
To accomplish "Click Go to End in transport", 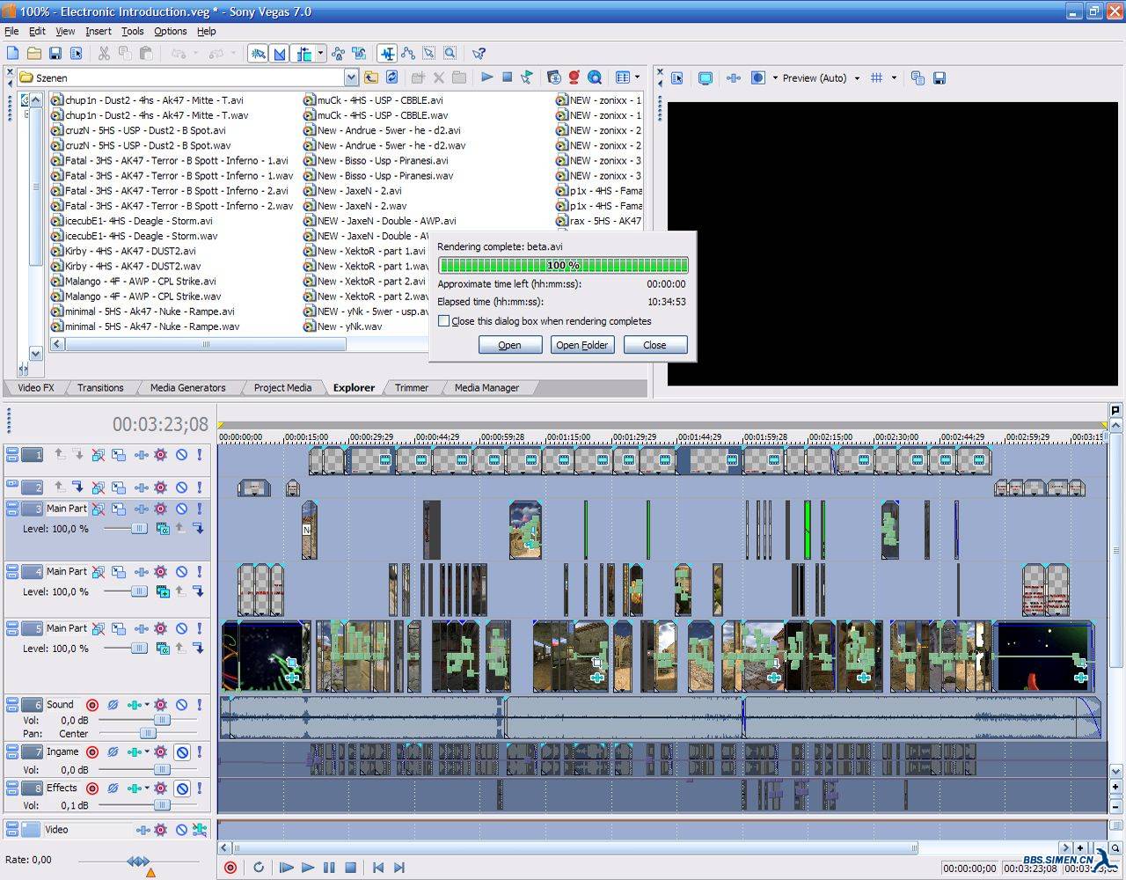I will click(x=399, y=867).
